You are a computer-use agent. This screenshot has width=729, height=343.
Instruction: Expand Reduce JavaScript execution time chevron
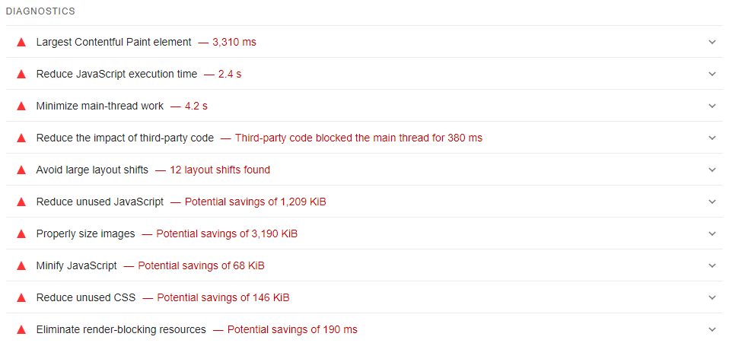(x=712, y=75)
